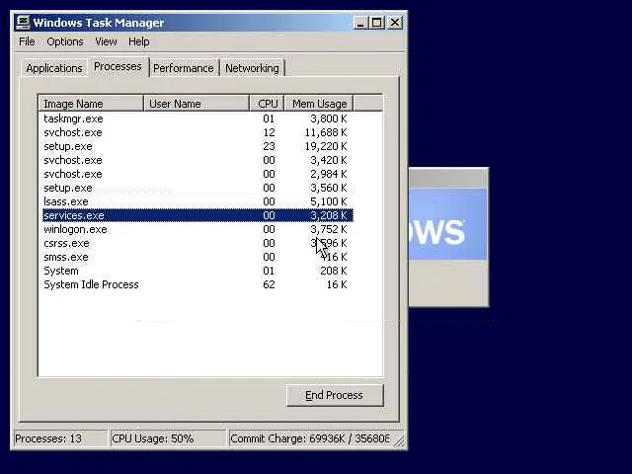
Task: Click the 3,752 K memory value
Action: pyautogui.click(x=329, y=229)
